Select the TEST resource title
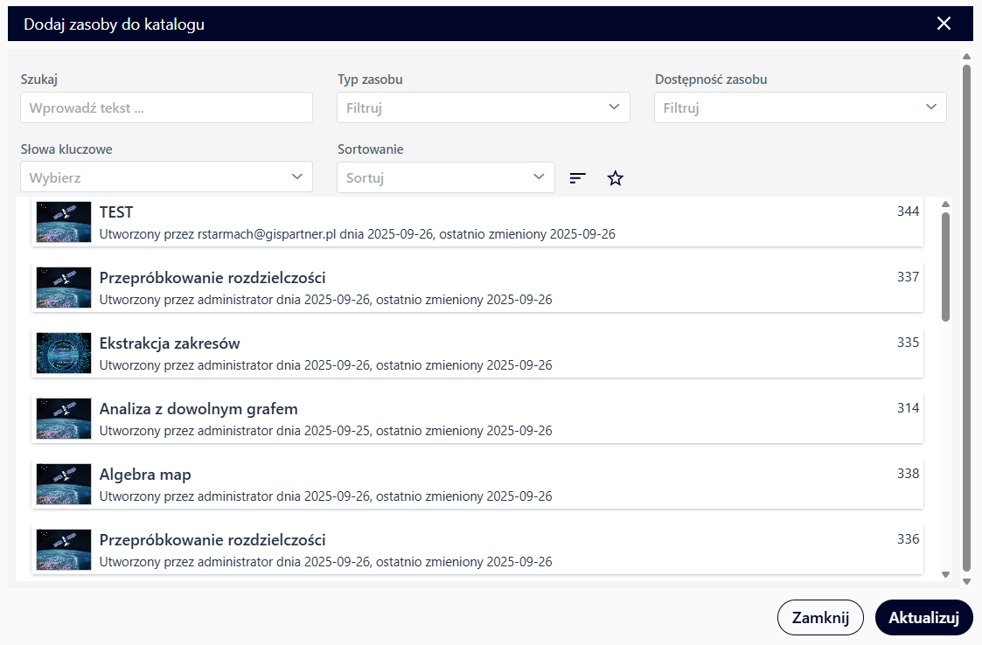The image size is (982, 645). point(116,212)
